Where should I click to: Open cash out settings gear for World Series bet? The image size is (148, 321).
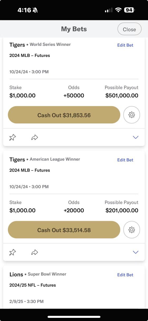(132, 115)
